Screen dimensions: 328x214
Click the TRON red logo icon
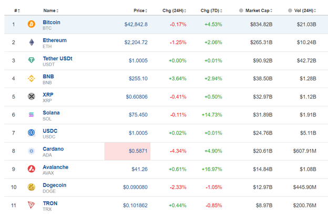click(x=31, y=205)
